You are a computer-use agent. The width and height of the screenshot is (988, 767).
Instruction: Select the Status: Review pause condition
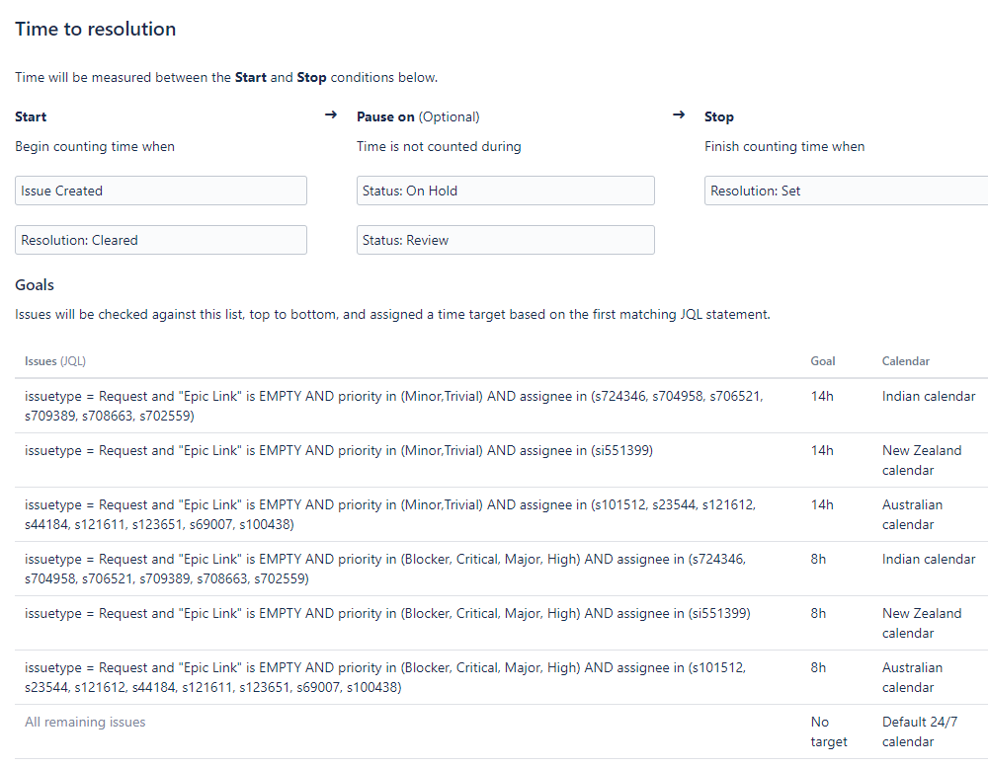click(505, 240)
